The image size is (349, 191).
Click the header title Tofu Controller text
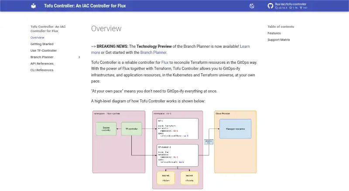(85, 6)
